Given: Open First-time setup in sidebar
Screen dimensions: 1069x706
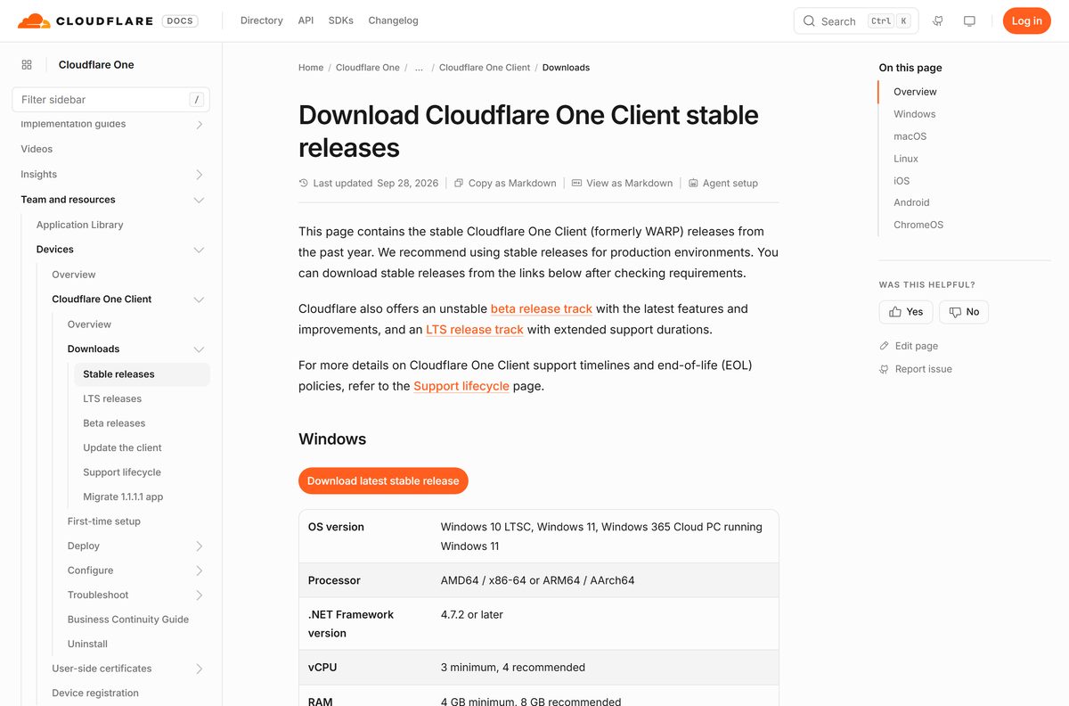Looking at the screenshot, I should 104,521.
